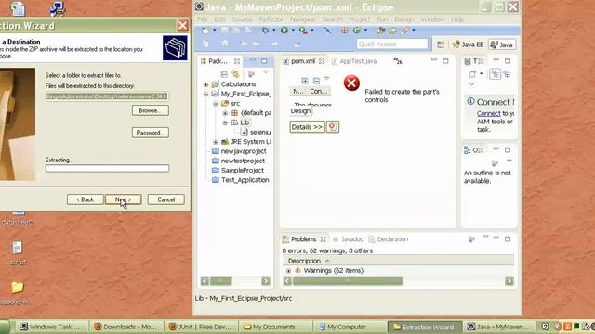Viewport: 595px width, 334px height.
Task: Click the Open Perspective icon
Action: coord(441,45)
